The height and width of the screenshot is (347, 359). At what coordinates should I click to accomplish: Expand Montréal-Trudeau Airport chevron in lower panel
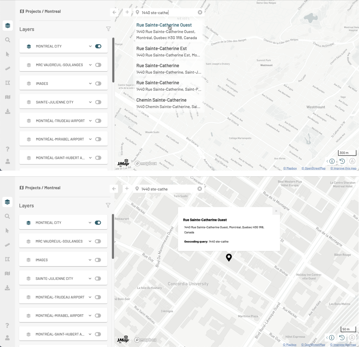click(90, 297)
